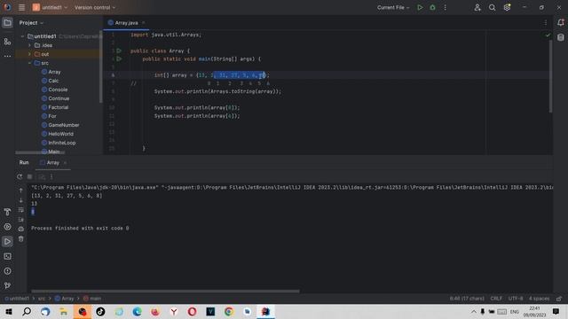Click the green inspection checkmark widget

[548, 35]
